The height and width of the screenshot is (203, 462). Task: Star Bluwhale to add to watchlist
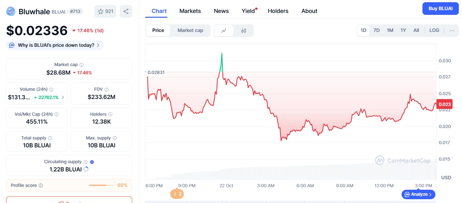101,11
